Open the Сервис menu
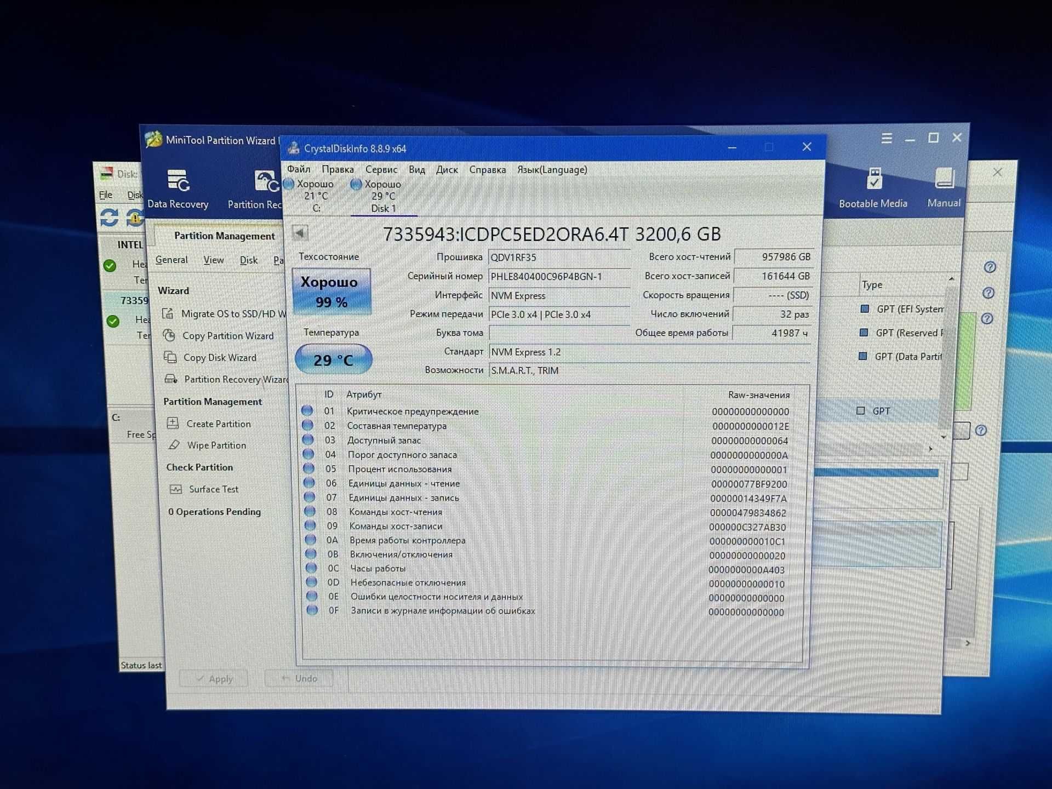 click(381, 169)
